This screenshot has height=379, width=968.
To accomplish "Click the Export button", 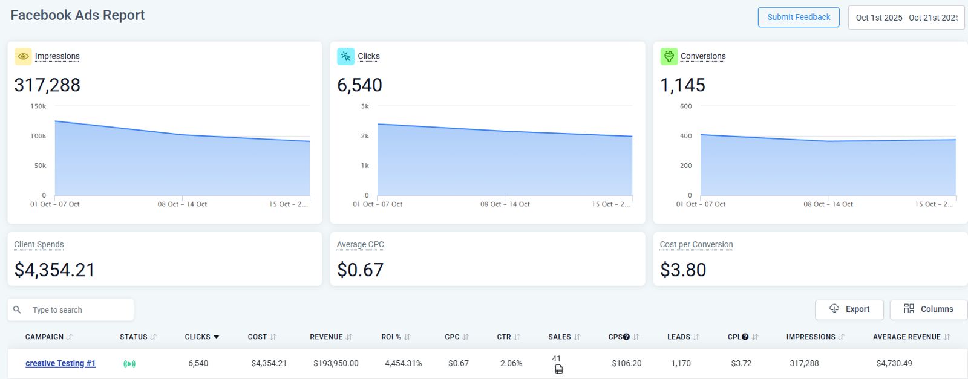I will (849, 309).
